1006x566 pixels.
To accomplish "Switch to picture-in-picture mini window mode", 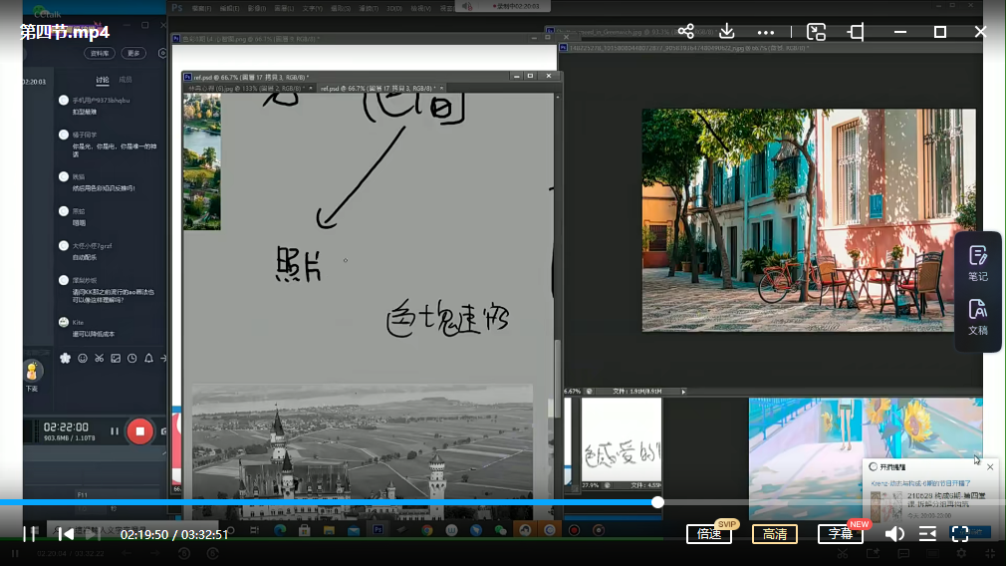I will (x=816, y=32).
